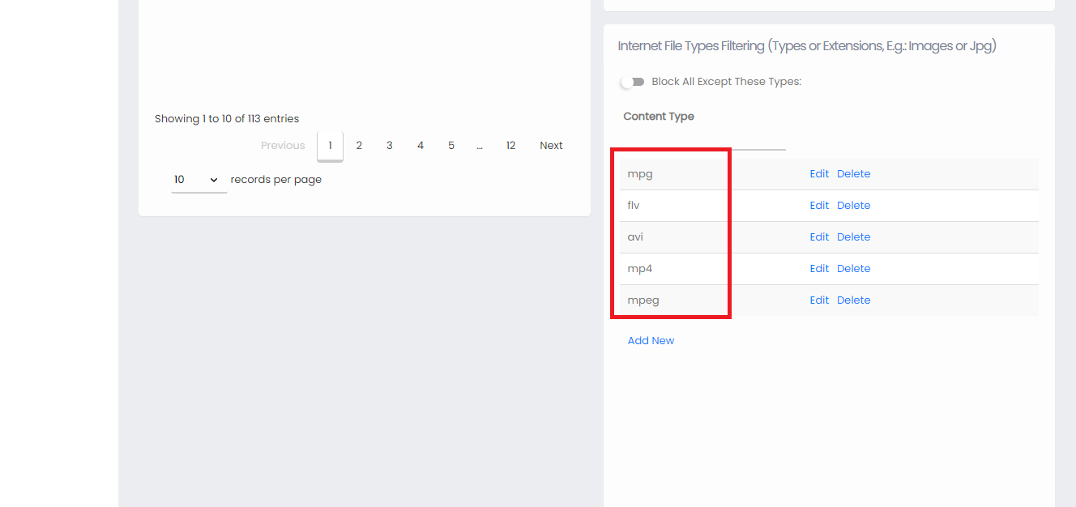
Task: Go to pagination page 2
Action: click(x=359, y=146)
